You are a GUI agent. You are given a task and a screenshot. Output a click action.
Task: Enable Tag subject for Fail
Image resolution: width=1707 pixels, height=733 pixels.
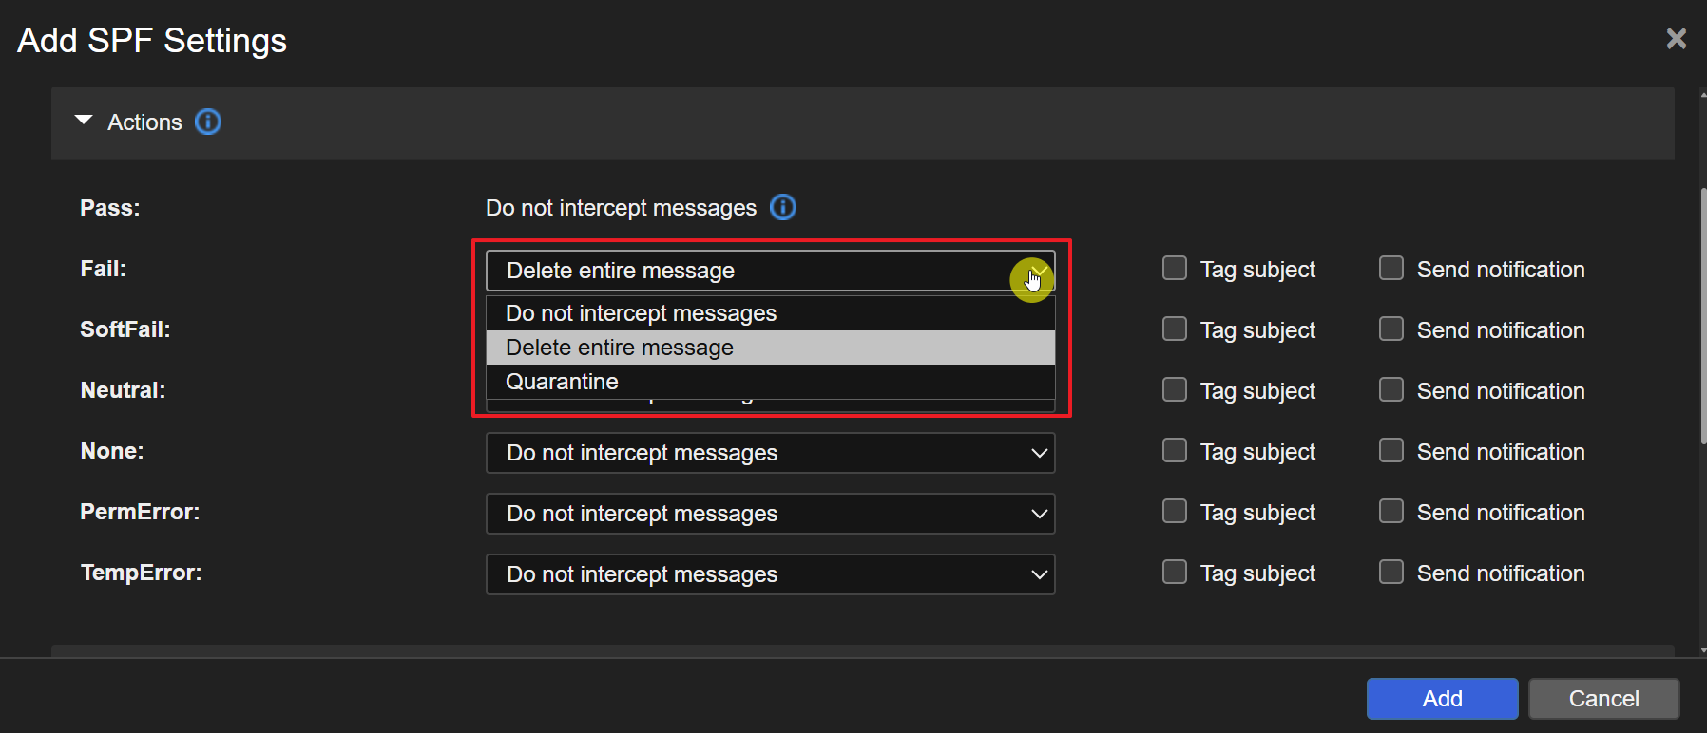(x=1175, y=269)
